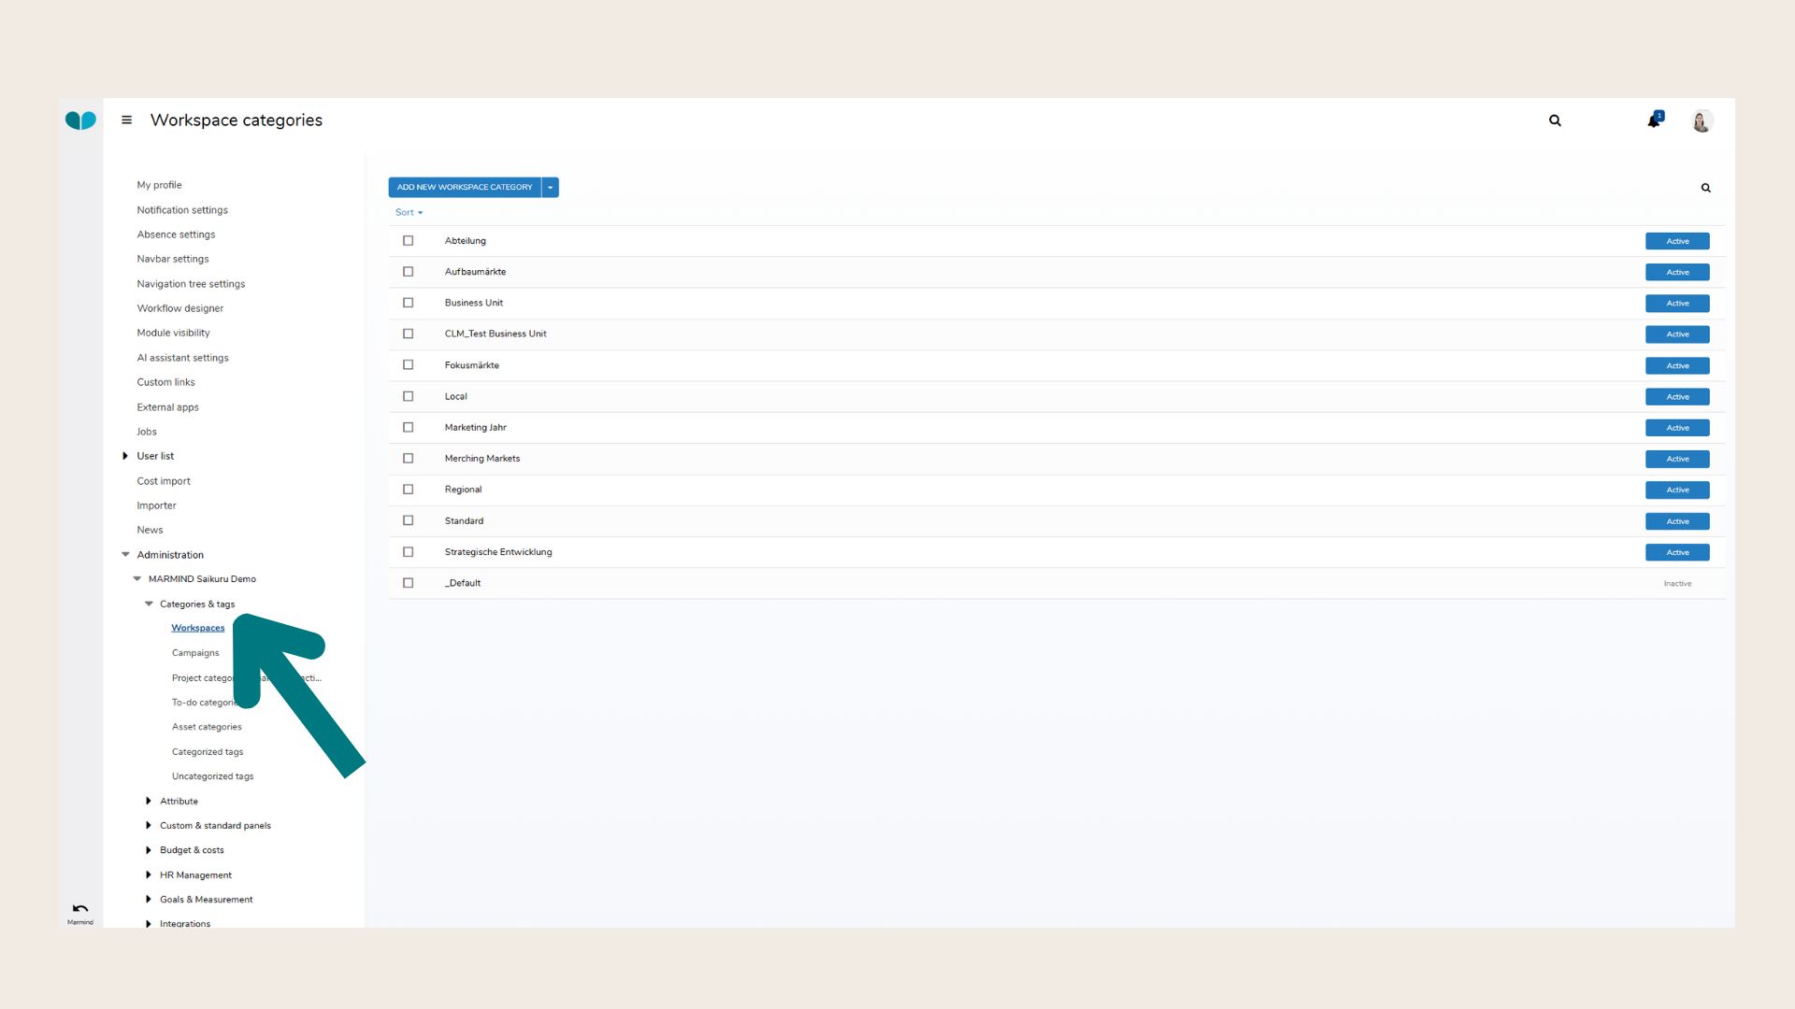Click Add New Workspace Category button
Viewport: 1795px width, 1009px height.
point(465,188)
